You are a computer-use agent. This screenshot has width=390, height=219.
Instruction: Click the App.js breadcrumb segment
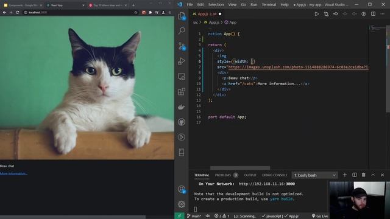[x=211, y=23]
